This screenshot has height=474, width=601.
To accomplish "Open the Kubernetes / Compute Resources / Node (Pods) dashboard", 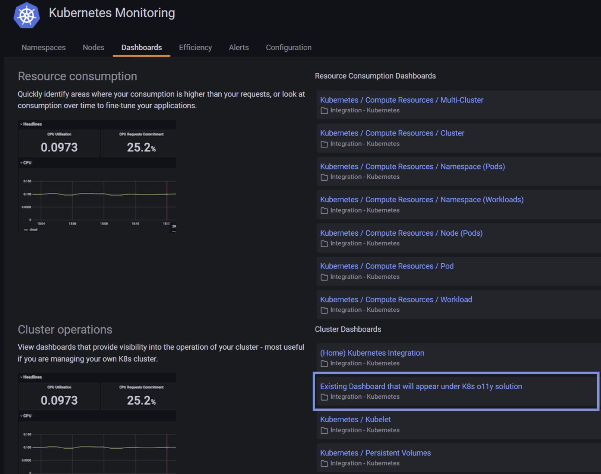I will (x=401, y=233).
